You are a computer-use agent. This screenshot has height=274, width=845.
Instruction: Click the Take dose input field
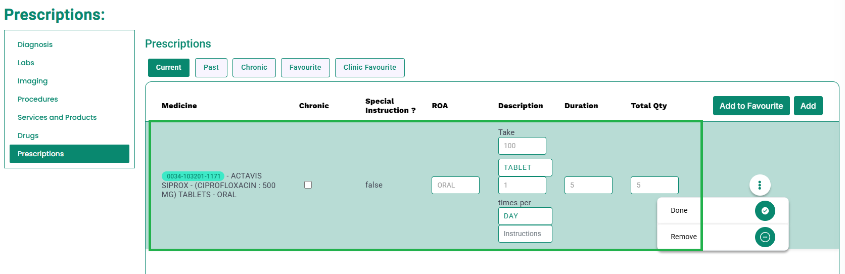522,146
